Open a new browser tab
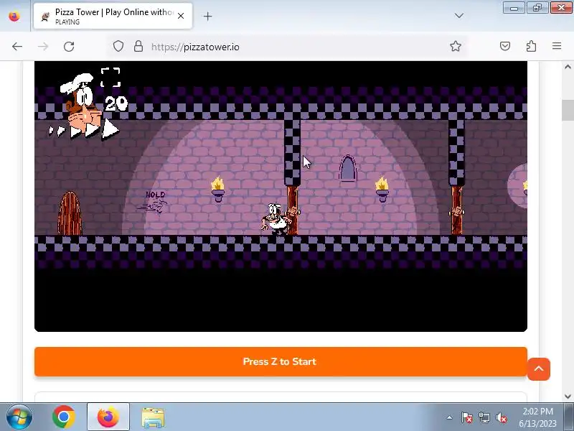This screenshot has width=574, height=431. pos(207,16)
